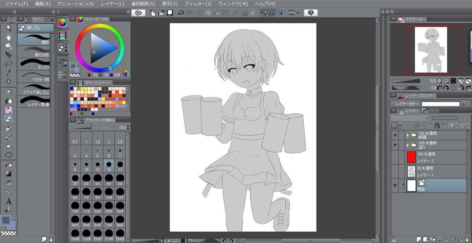
Task: Show hidden レイヤー 2 via eye column
Action: click(x=395, y=157)
